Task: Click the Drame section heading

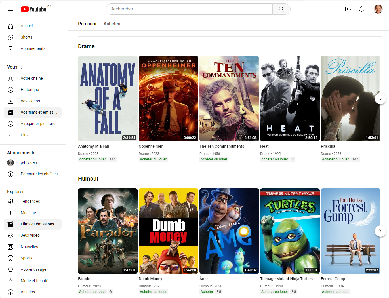Action: pos(86,46)
